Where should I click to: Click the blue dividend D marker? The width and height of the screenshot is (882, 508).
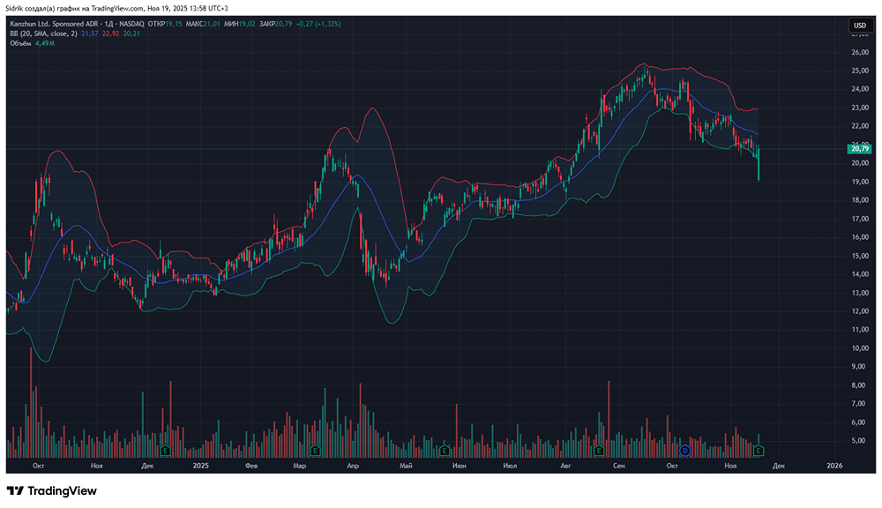683,451
